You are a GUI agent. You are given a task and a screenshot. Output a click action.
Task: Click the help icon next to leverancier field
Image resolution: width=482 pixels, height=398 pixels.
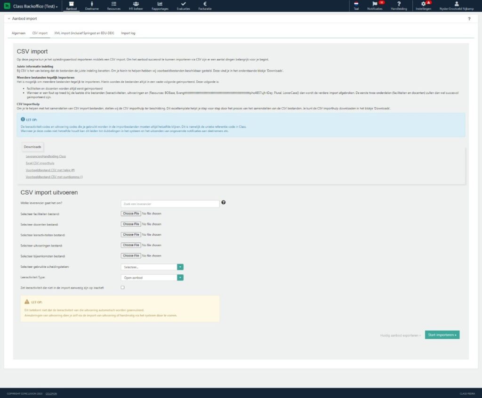click(x=224, y=203)
